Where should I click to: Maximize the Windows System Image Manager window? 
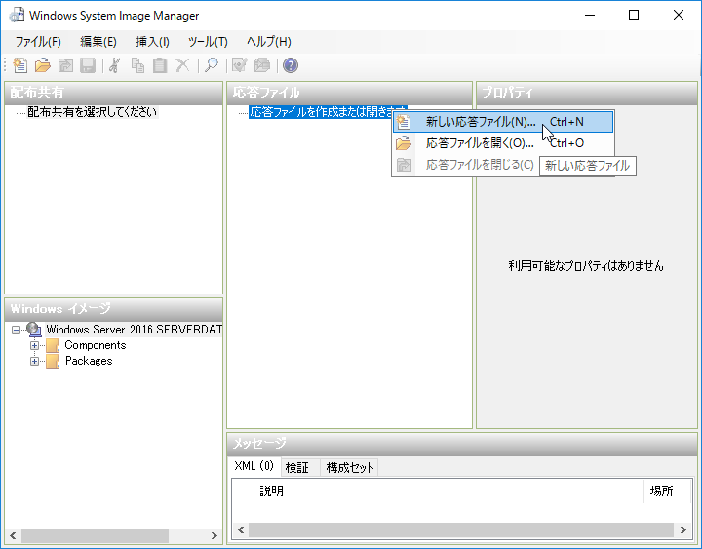634,16
